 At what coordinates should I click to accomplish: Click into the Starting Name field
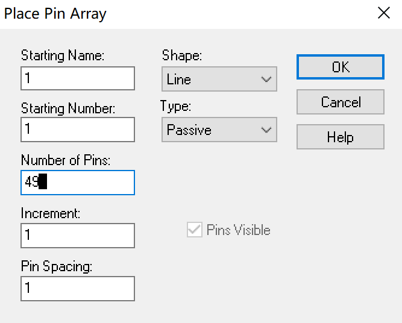click(x=78, y=78)
